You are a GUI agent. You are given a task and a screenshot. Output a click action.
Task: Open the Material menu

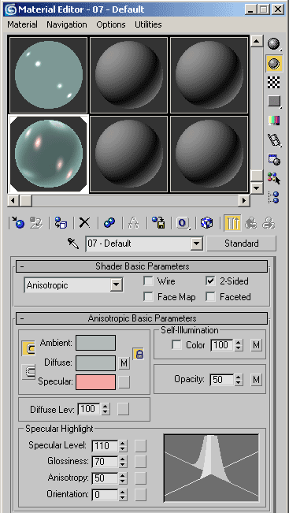click(23, 24)
